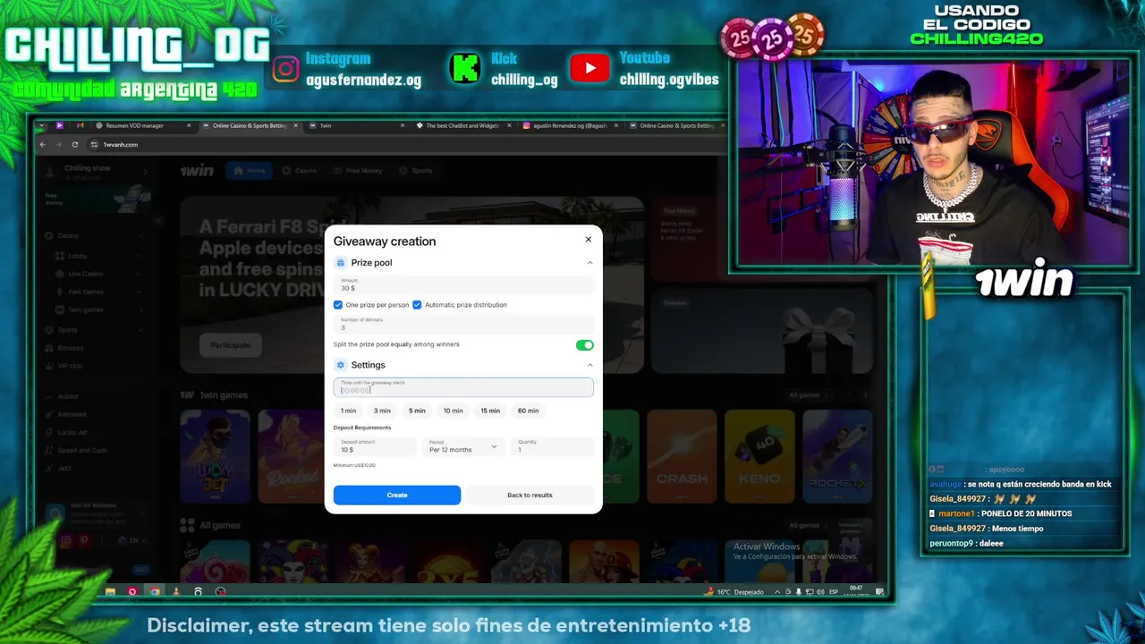Click the Participate banner button
The height and width of the screenshot is (644, 1145).
[230, 345]
